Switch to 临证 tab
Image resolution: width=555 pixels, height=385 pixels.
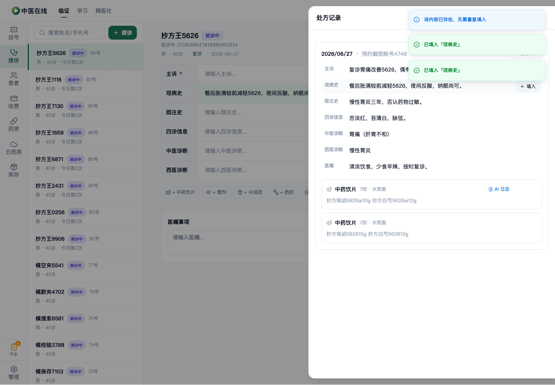click(x=64, y=11)
